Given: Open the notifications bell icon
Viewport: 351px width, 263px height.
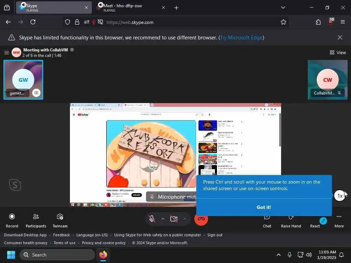Looking at the screenshot, I should click(342, 255).
